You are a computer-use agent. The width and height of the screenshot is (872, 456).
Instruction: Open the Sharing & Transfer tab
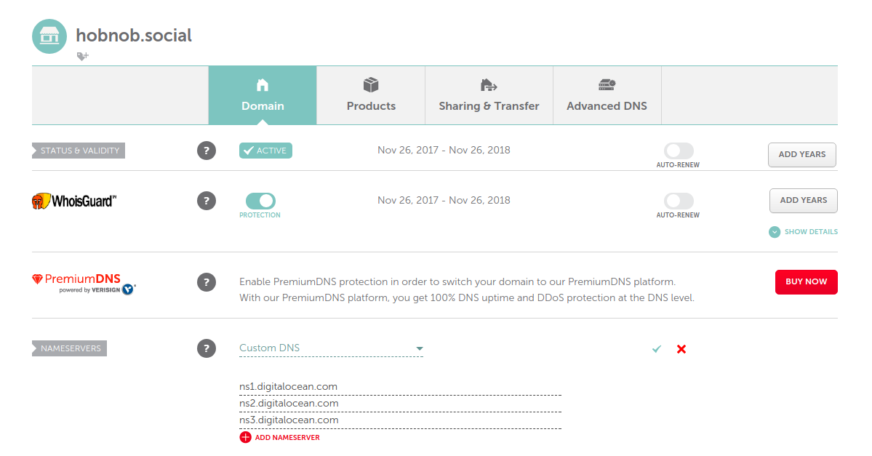coord(489,96)
